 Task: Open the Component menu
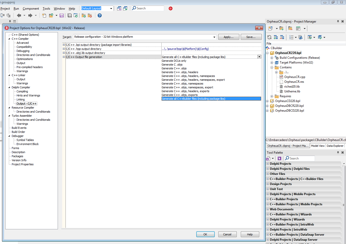tap(31, 9)
